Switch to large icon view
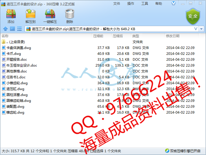Image resolution: width=206 pixels, height=155 pixels. coord(12,29)
